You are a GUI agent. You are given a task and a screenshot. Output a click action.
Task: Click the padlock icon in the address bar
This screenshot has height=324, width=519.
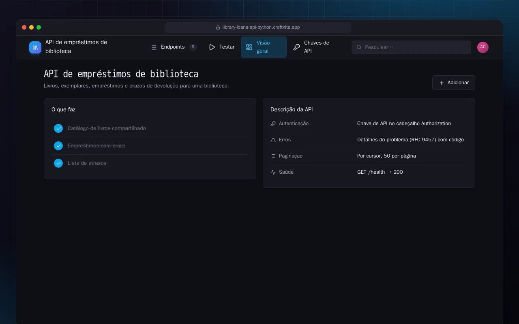pyautogui.click(x=218, y=28)
